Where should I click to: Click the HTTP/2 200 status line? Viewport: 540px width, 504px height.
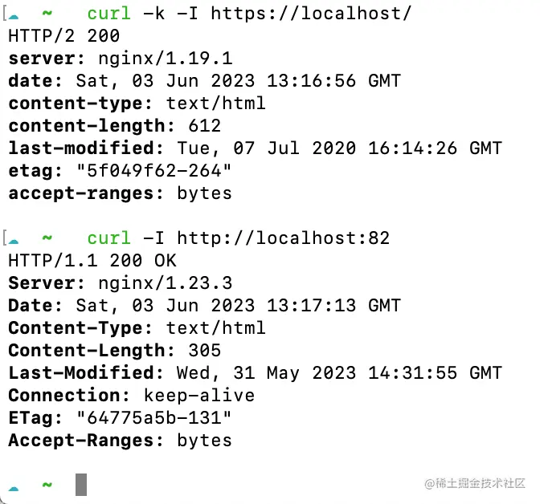63,36
